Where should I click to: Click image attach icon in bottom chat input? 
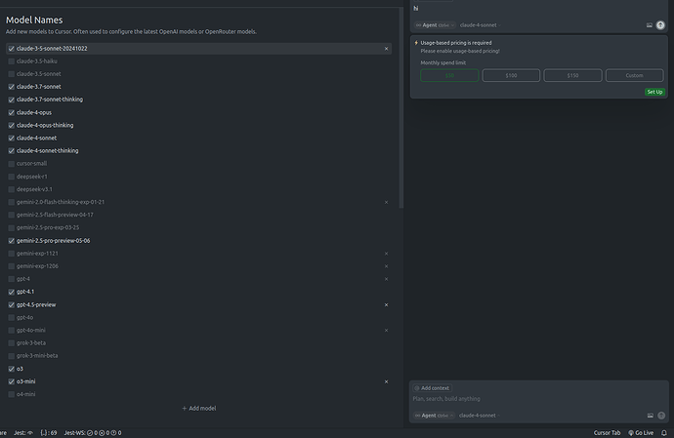pos(650,416)
